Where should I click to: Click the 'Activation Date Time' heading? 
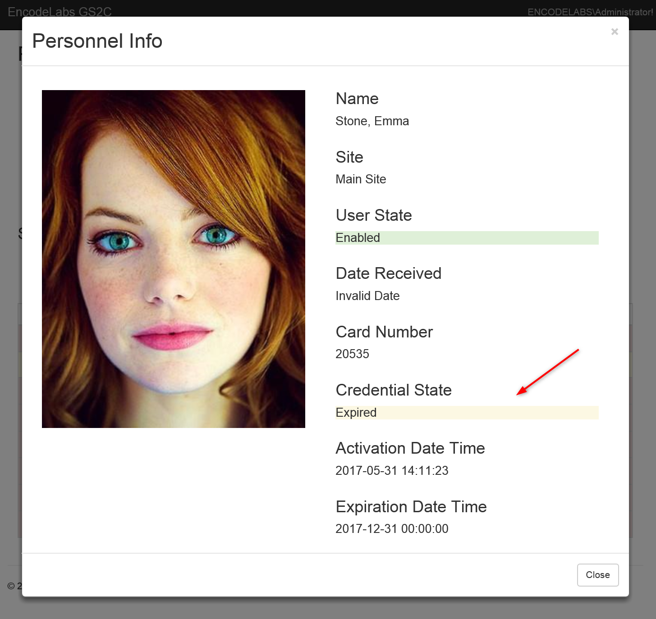(411, 448)
